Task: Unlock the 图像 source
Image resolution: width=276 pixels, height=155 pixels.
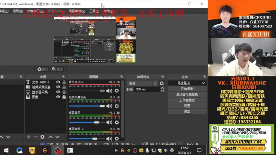Action: 64,97
